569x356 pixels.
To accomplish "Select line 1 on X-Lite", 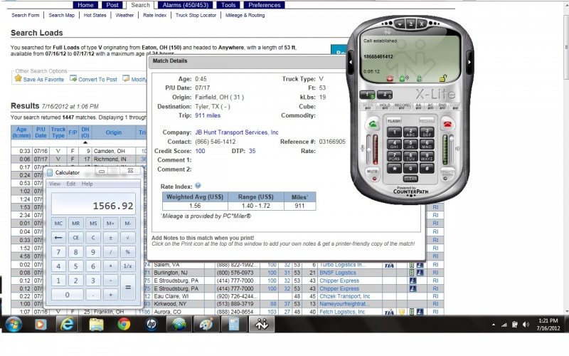I will tap(367, 95).
